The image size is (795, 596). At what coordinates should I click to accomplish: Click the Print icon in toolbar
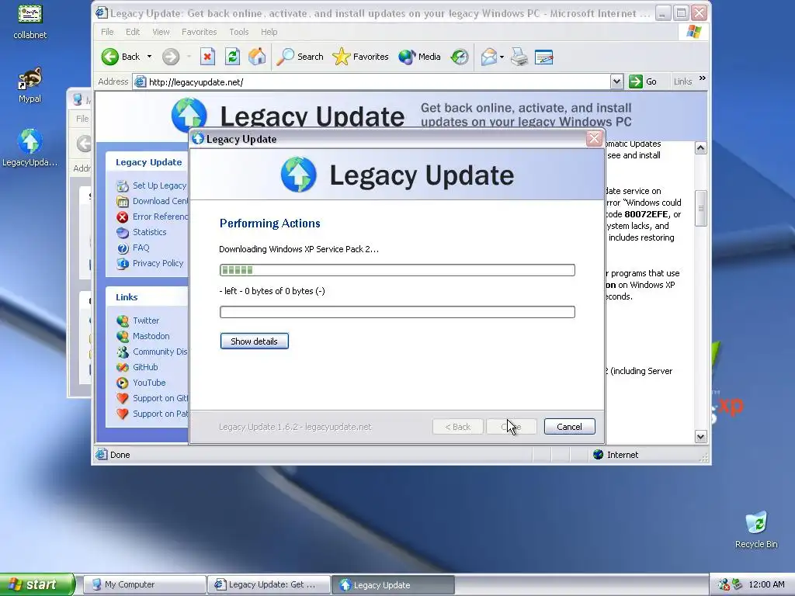pyautogui.click(x=519, y=57)
